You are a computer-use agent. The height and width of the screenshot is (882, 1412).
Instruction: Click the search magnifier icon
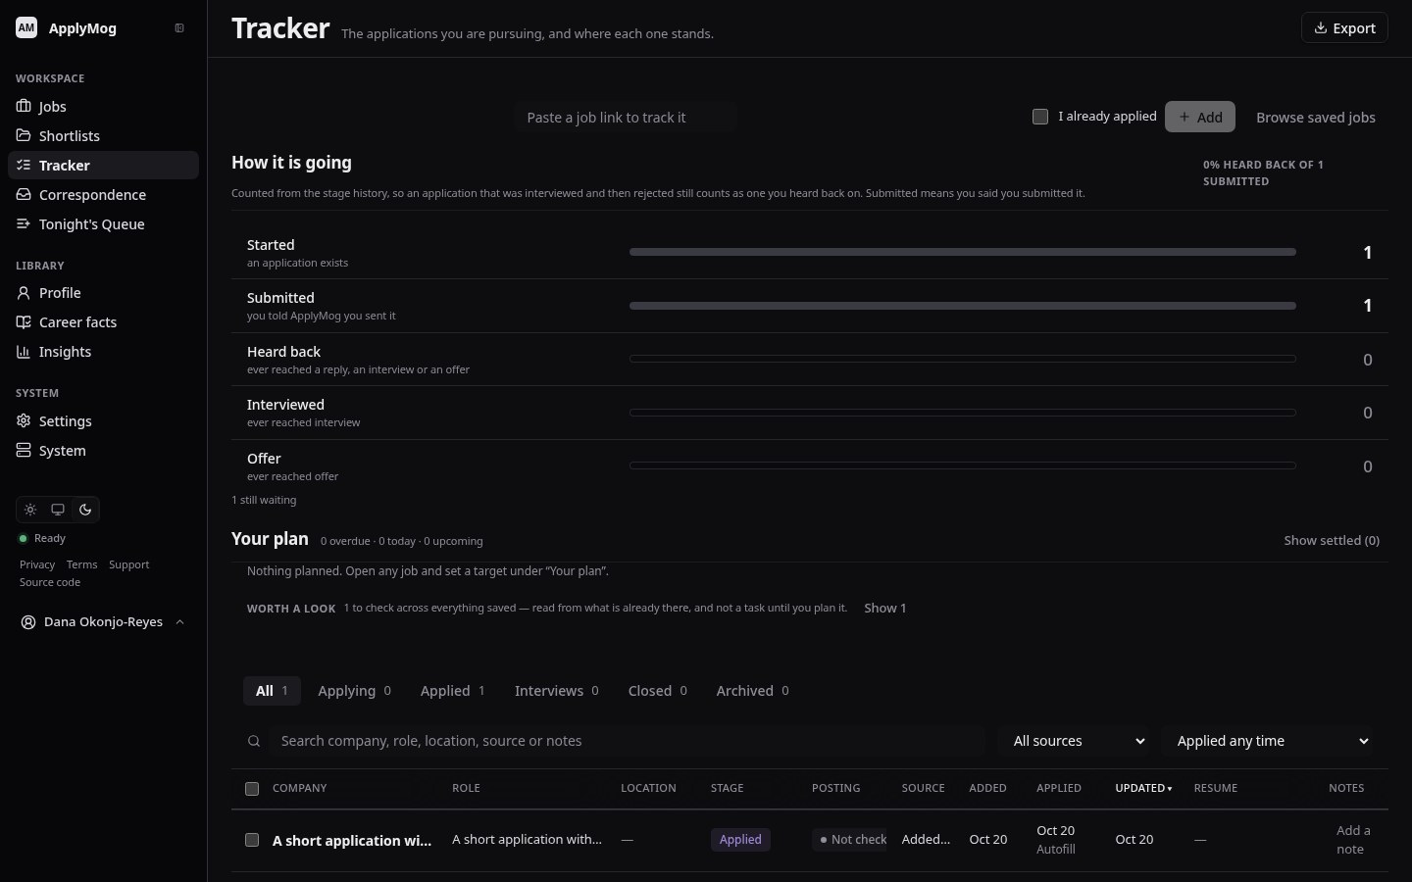[254, 741]
